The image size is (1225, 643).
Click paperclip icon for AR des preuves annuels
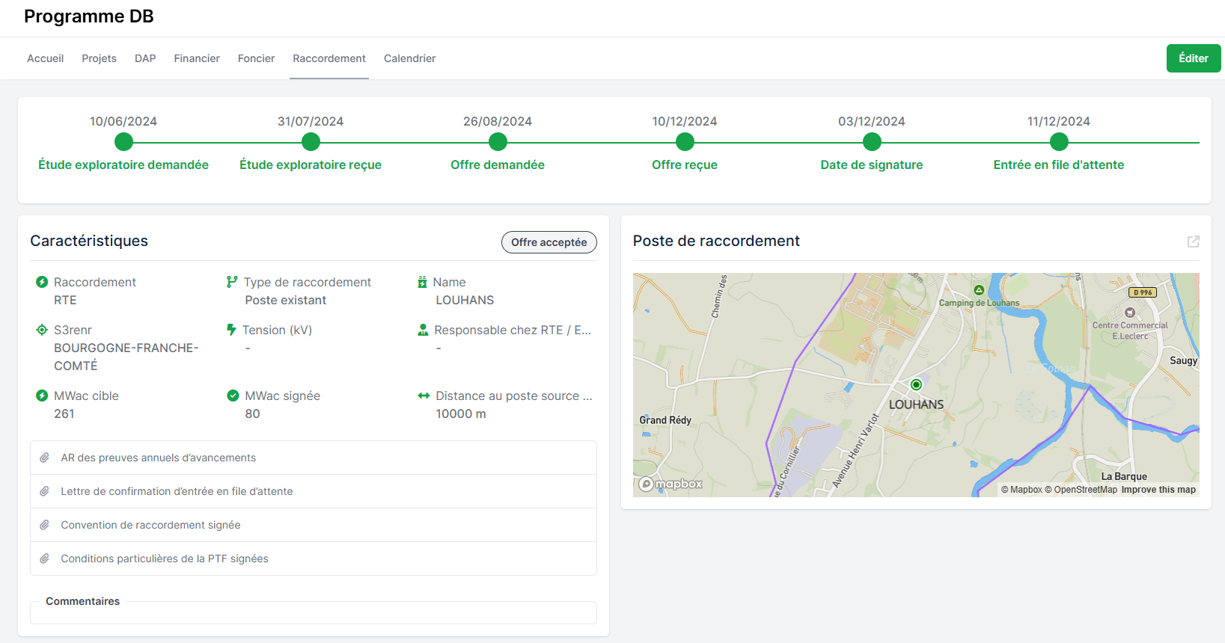click(45, 458)
